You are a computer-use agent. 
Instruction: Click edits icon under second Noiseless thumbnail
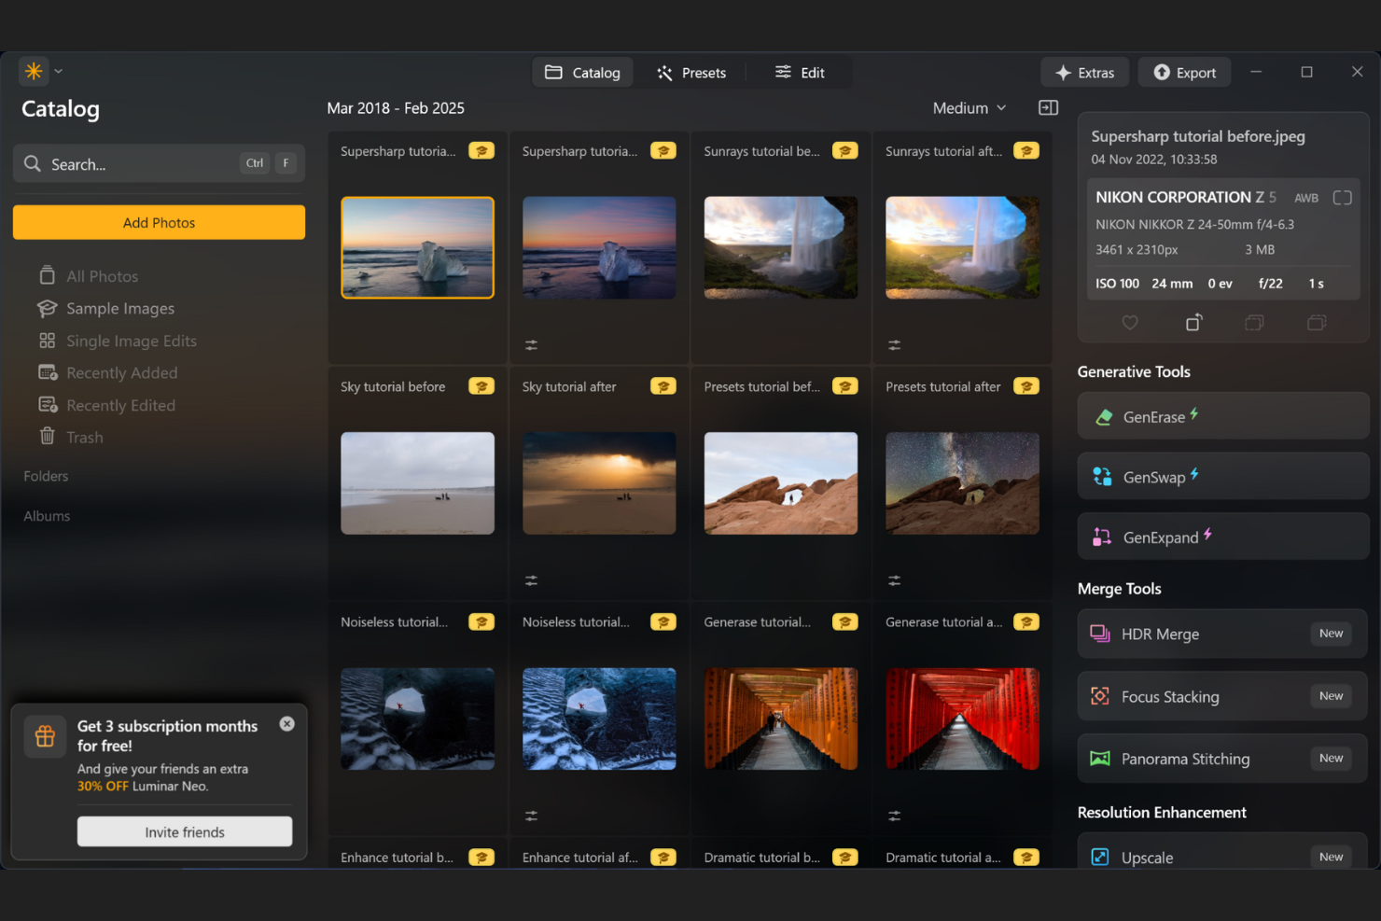pos(531,816)
